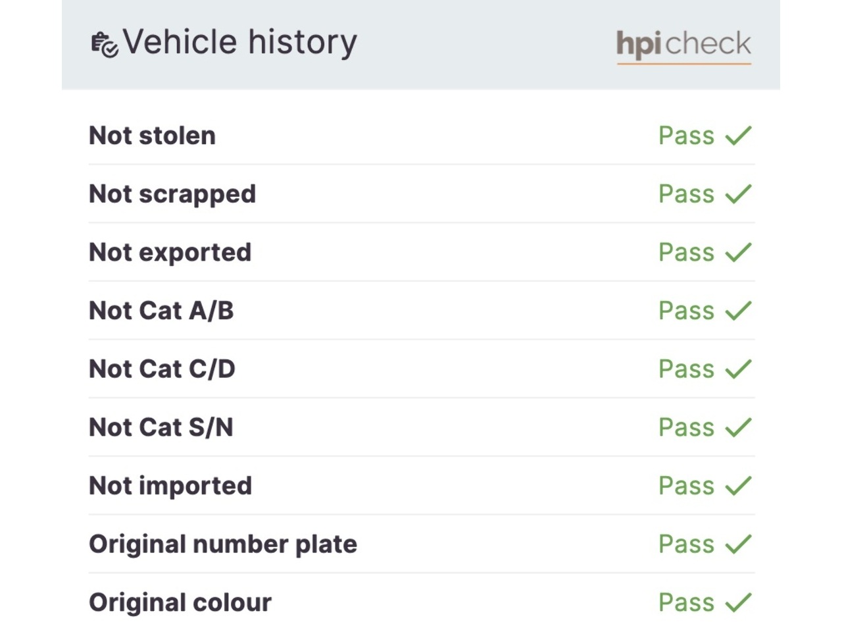Click the hpi check logo
The width and height of the screenshot is (842, 632).
coord(683,45)
